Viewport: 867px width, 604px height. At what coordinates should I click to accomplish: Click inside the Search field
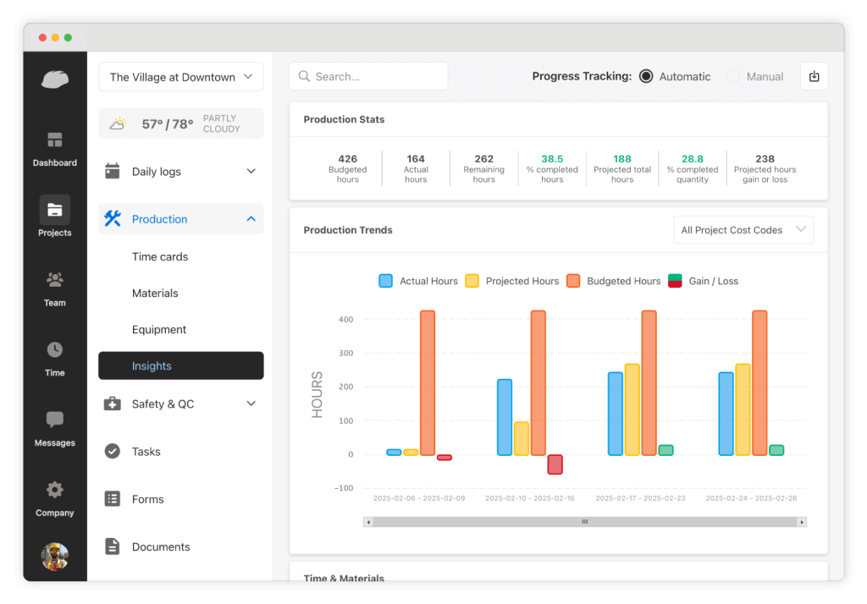pyautogui.click(x=368, y=76)
